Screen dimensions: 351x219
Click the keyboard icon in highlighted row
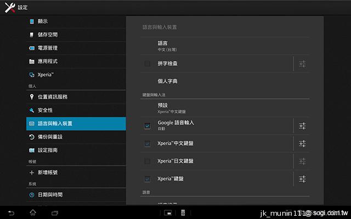32,124
